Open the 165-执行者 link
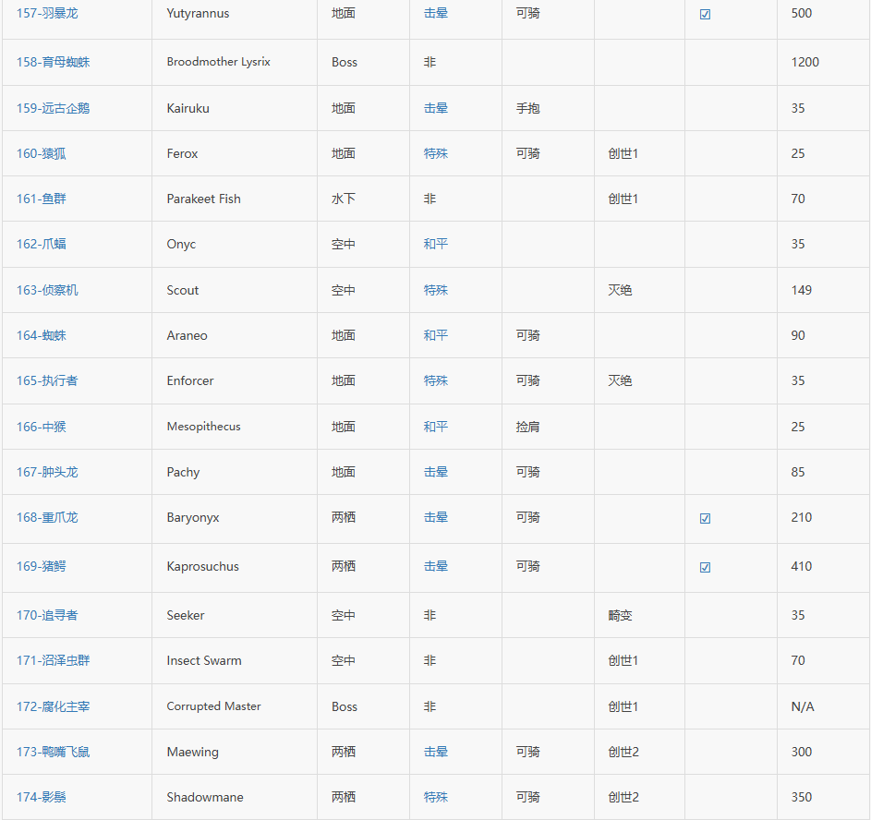 click(47, 380)
